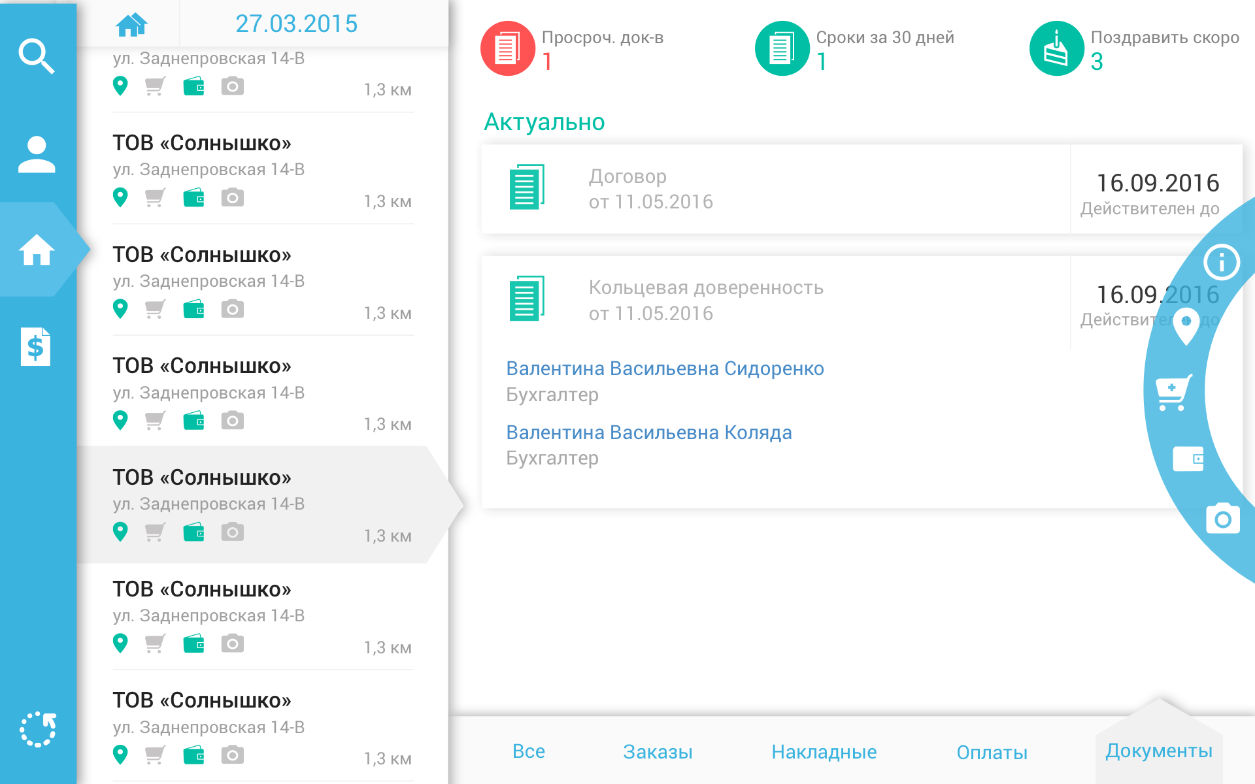Tap camera icon in highlighted Солнышко row
Viewport: 1255px width, 784px height.
(232, 532)
